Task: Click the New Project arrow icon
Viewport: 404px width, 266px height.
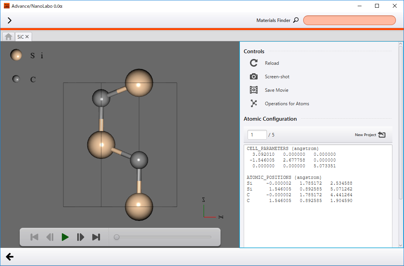Action: (382, 135)
